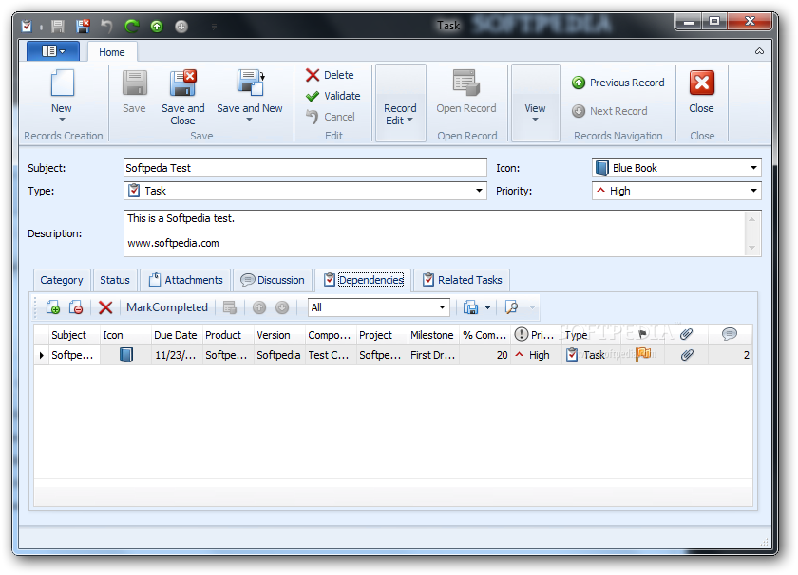Sort by the Subject column header
The image size is (798, 575).
tap(74, 335)
